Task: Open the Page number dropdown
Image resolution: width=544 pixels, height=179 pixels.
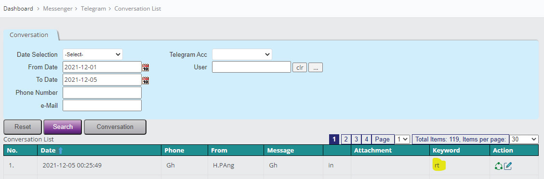Action: click(x=402, y=139)
